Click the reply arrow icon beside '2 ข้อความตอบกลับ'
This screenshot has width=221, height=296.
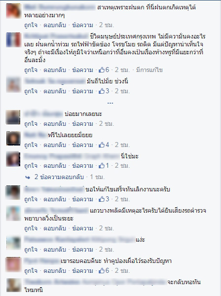(x=28, y=177)
